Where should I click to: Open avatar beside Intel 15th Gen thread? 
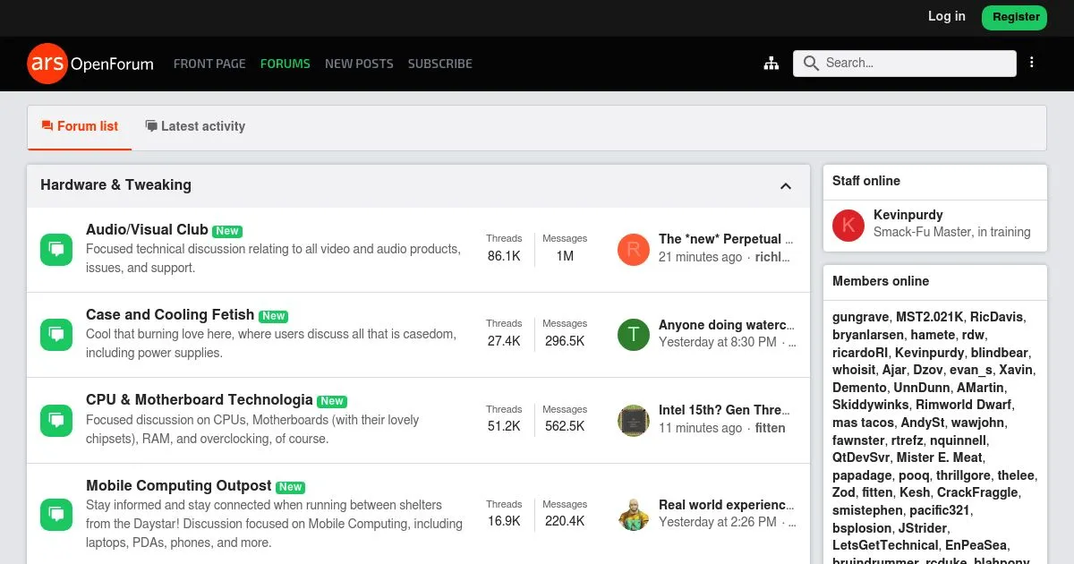634,420
